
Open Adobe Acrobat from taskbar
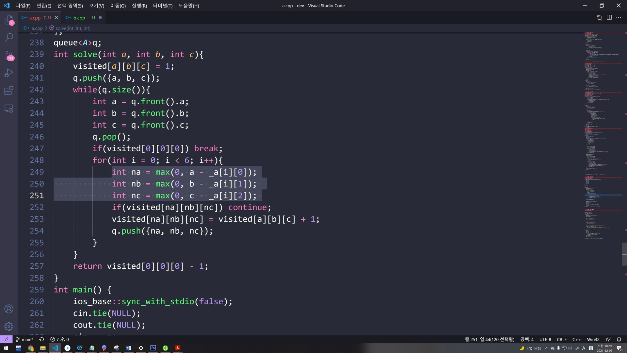tap(178, 348)
